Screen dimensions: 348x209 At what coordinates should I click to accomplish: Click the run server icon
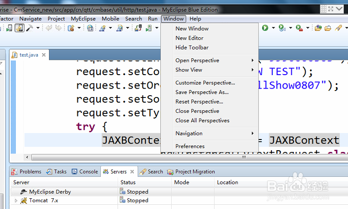(x=149, y=28)
